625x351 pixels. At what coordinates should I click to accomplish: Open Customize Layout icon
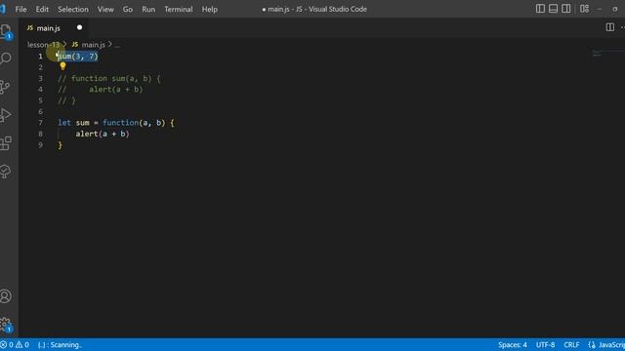584,9
